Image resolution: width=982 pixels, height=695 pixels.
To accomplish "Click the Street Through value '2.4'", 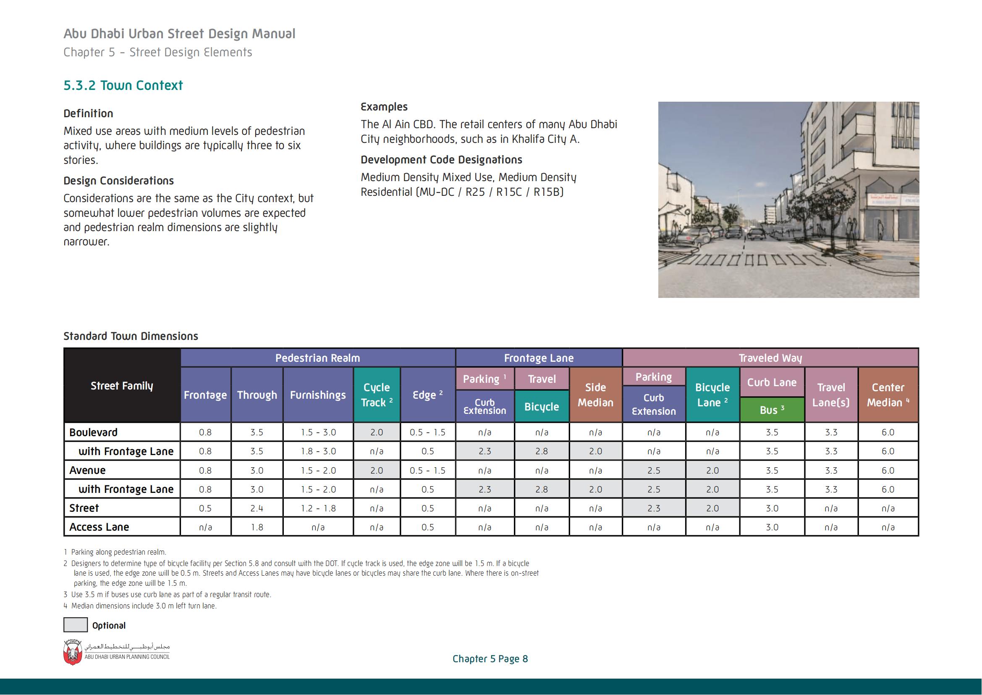I will [x=257, y=508].
